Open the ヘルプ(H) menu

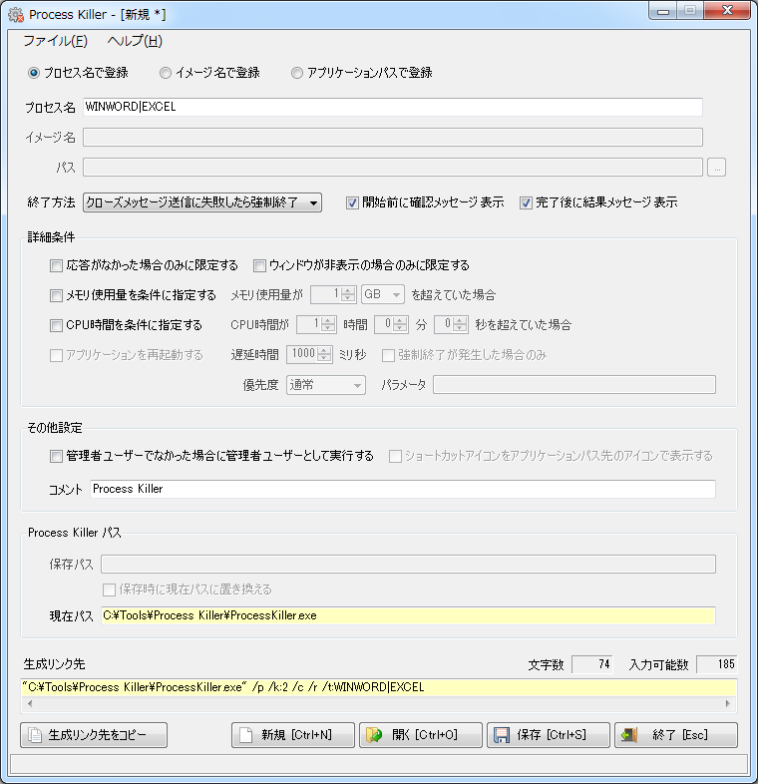point(135,41)
